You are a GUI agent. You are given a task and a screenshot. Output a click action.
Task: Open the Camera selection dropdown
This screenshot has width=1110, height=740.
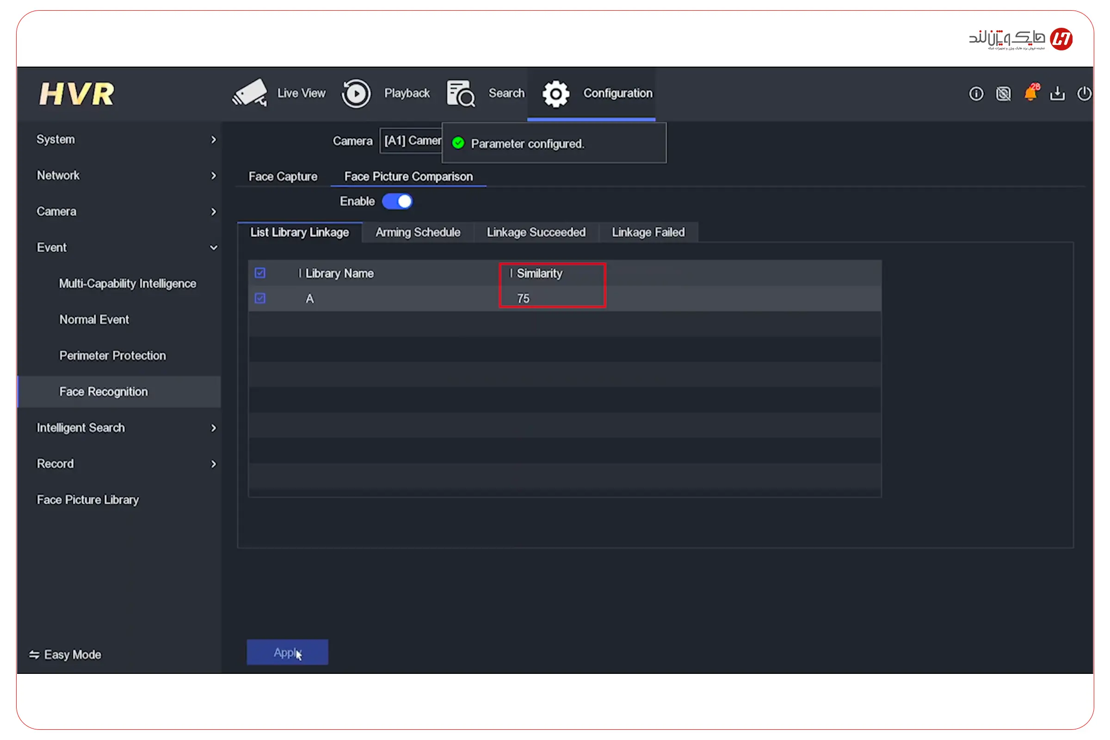(411, 141)
